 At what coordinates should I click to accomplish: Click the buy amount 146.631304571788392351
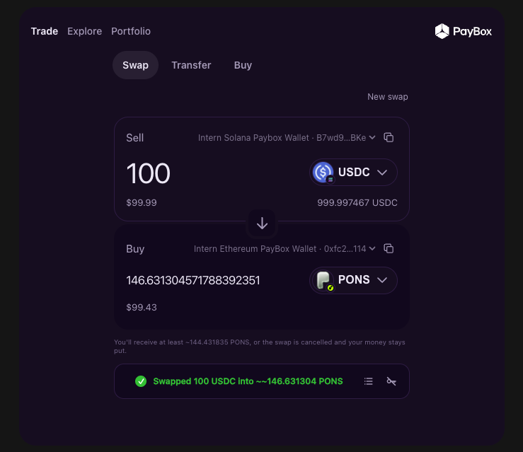point(192,280)
